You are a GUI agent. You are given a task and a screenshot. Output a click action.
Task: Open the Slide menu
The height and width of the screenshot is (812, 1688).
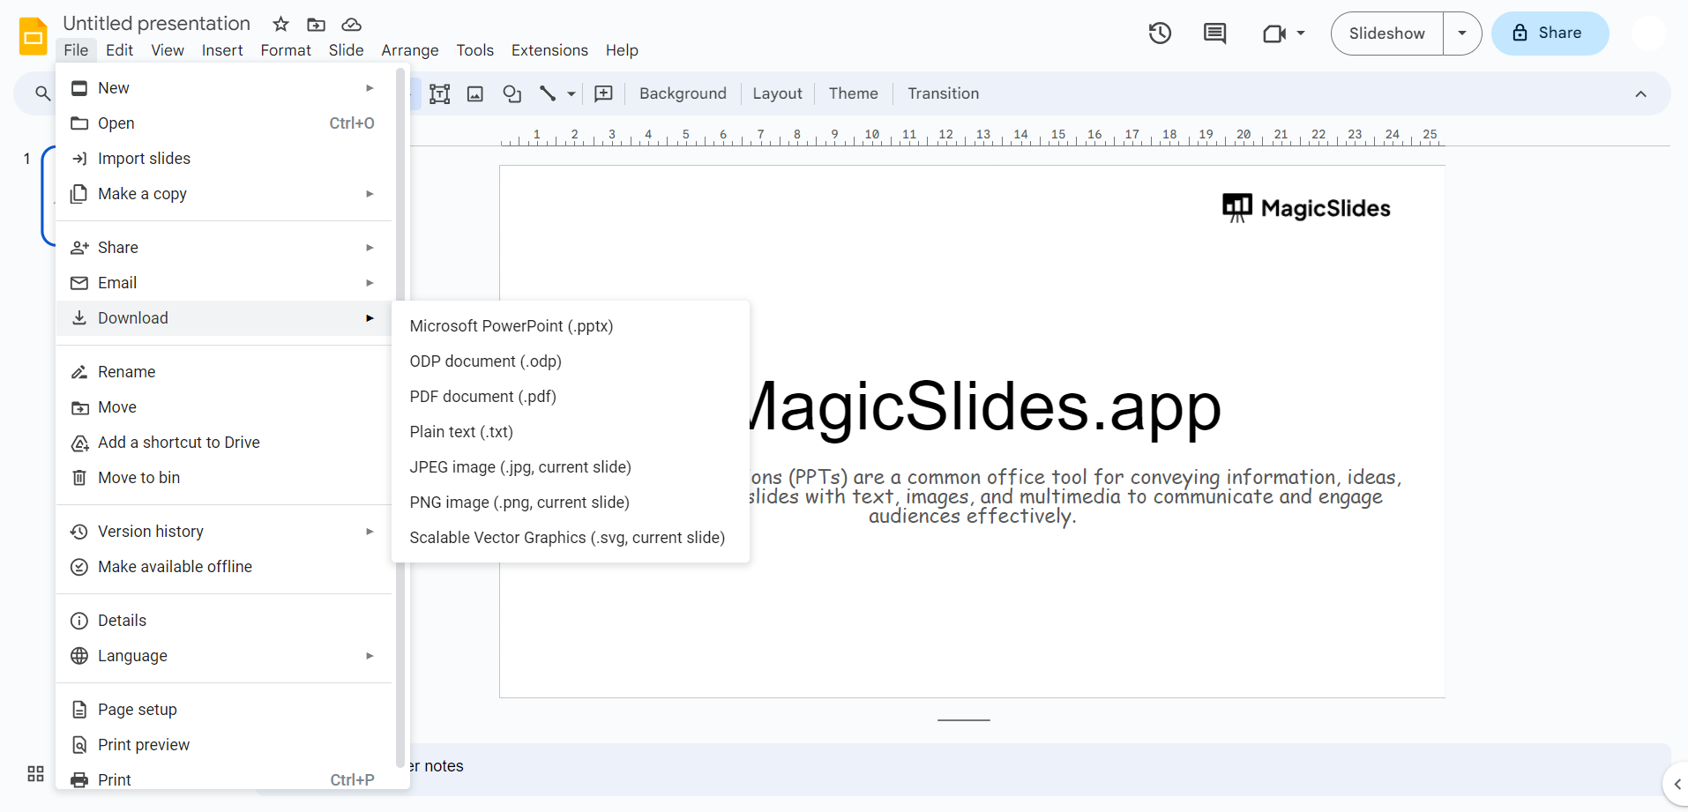tap(347, 50)
